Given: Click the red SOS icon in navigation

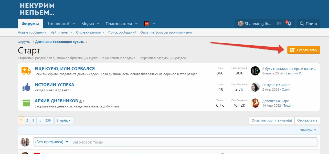Looking at the screenshot, I should click(x=147, y=24).
